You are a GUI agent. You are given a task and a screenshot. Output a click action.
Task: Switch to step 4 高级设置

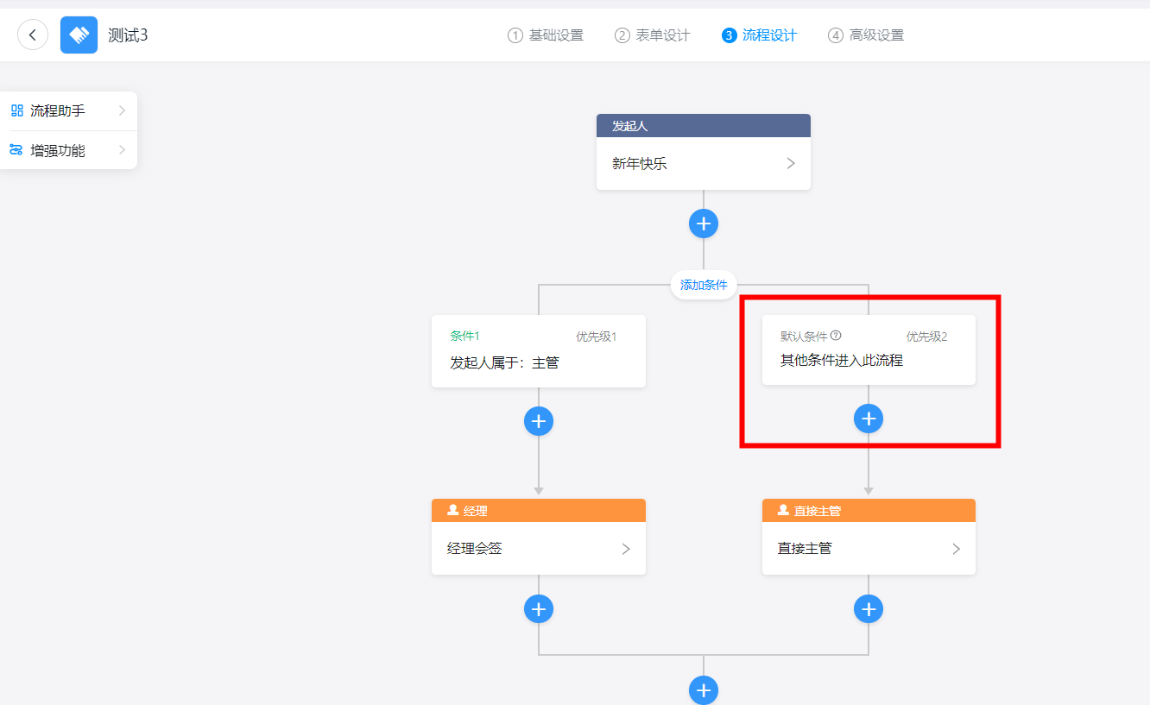pos(866,35)
